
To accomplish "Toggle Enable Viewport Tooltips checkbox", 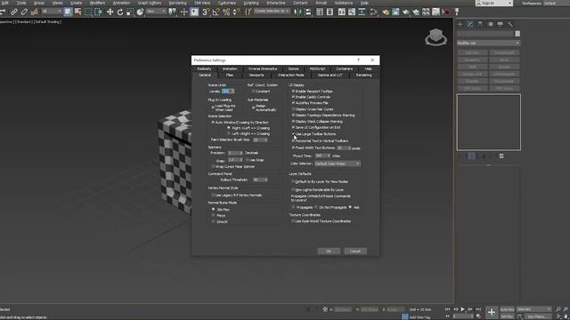I will [x=293, y=91].
